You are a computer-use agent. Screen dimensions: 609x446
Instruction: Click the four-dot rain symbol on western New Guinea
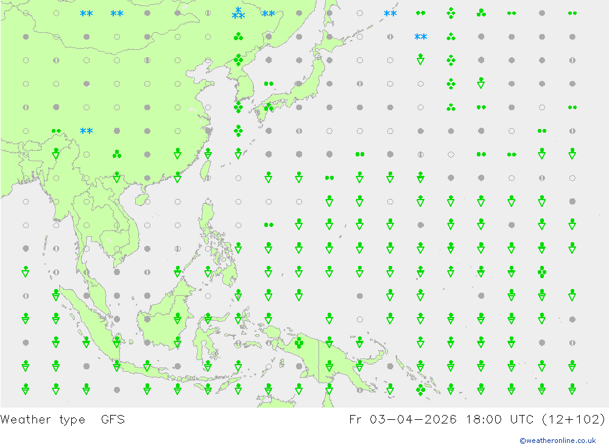click(298, 343)
